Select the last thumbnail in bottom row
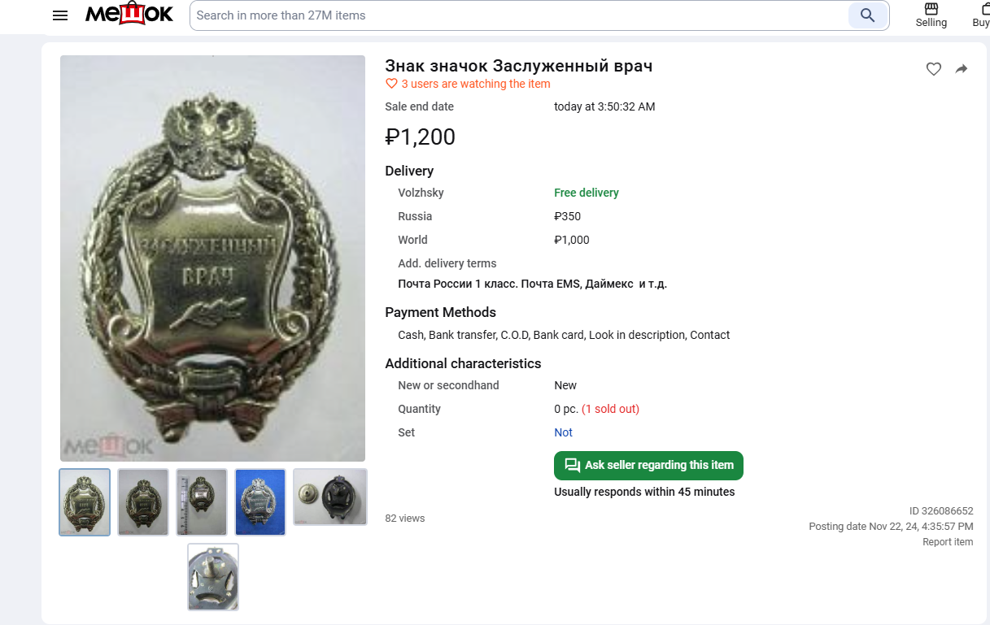The image size is (990, 625). point(213,577)
